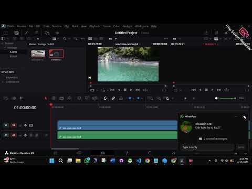Go to first frame in timeline viewer
This screenshot has height=189, width=252.
194,90
